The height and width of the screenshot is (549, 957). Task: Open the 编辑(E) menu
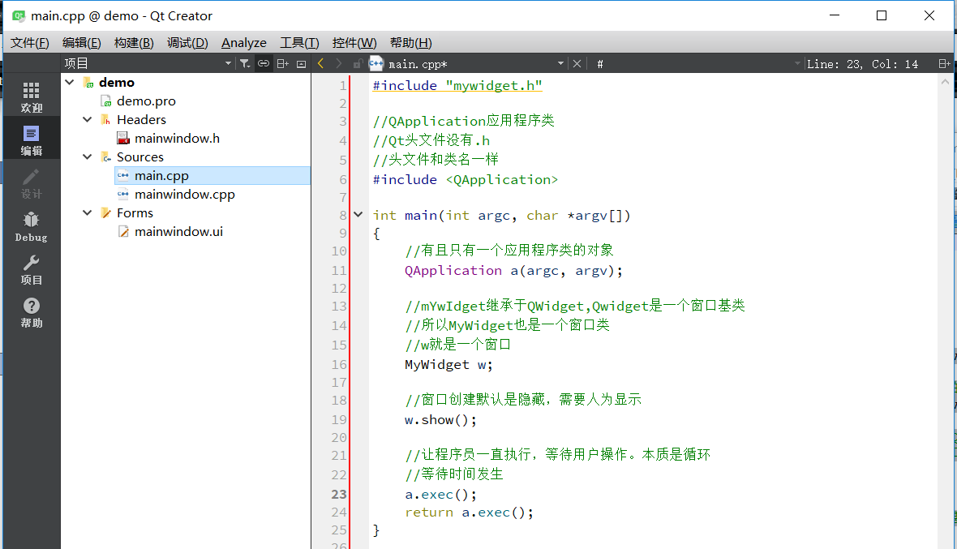point(81,43)
